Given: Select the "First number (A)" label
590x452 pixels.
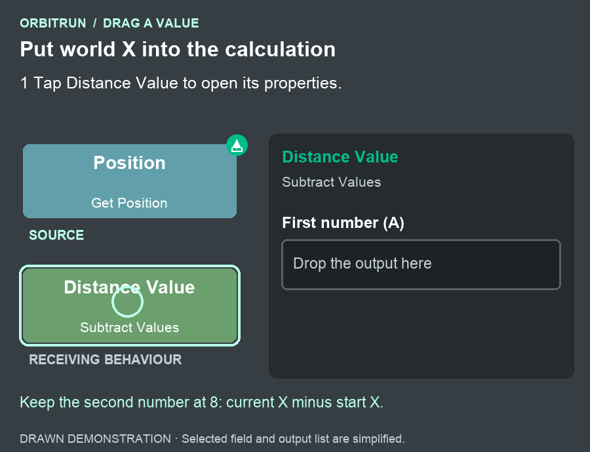Looking at the screenshot, I should click(343, 223).
